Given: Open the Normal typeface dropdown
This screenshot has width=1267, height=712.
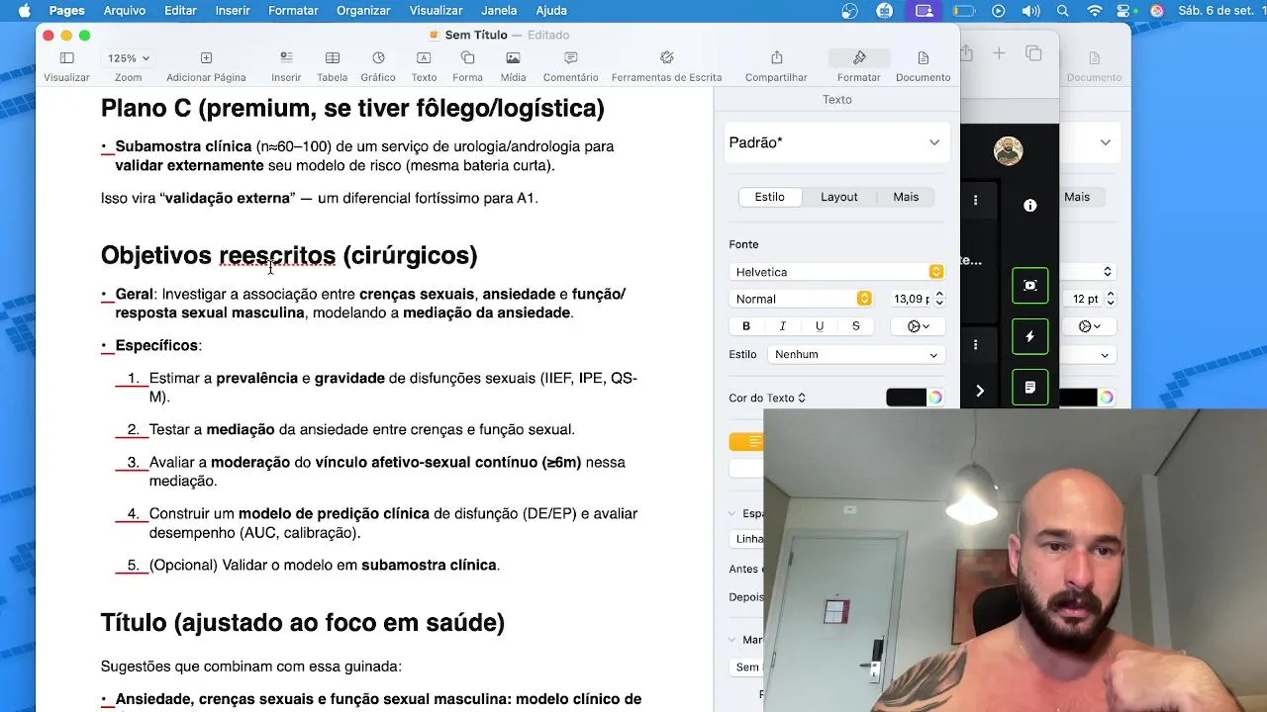Looking at the screenshot, I should coord(800,299).
